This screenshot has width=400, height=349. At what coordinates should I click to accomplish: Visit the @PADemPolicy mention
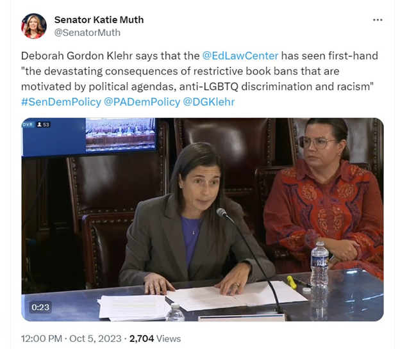click(142, 102)
